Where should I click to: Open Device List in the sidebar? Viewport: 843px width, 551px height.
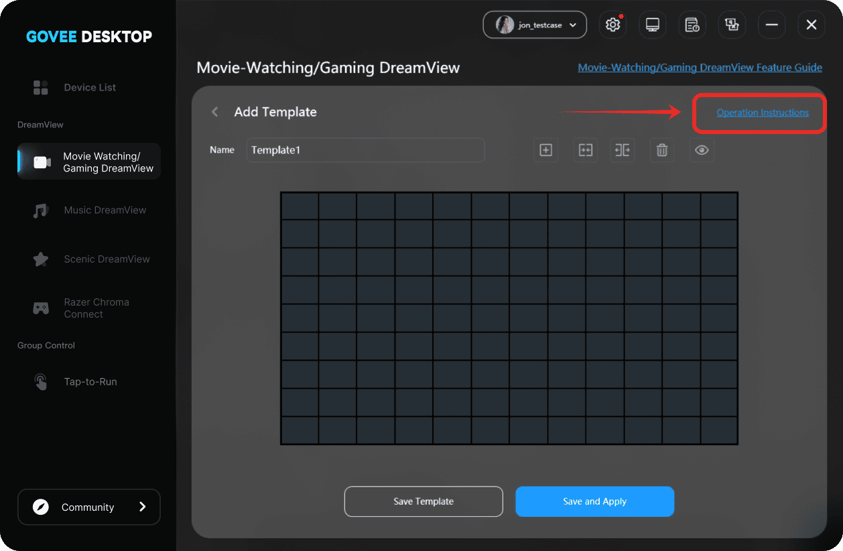[x=89, y=87]
